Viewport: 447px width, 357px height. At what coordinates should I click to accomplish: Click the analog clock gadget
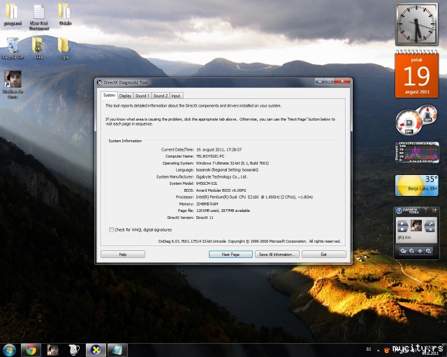click(x=416, y=24)
